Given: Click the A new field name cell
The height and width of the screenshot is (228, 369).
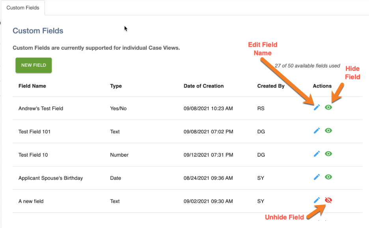Looking at the screenshot, I should click(31, 201).
